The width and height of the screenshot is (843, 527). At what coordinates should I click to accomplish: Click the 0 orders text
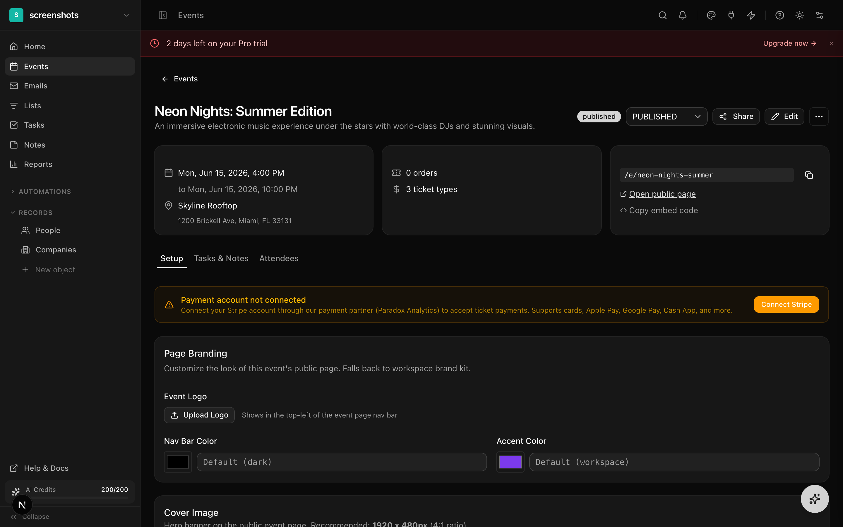(x=421, y=173)
